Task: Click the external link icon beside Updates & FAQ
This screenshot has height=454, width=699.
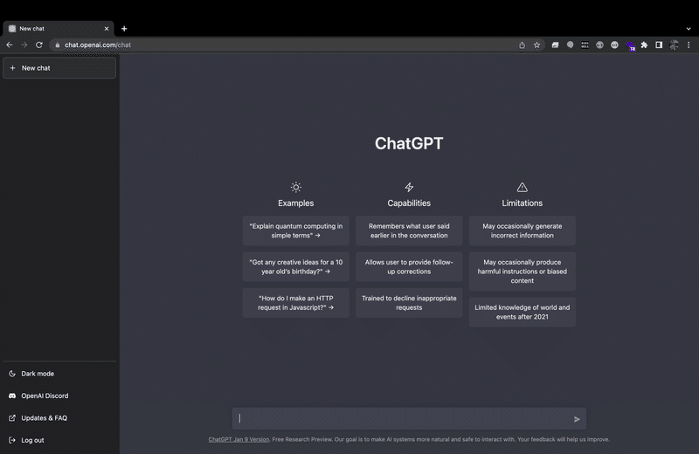Action: [12, 418]
